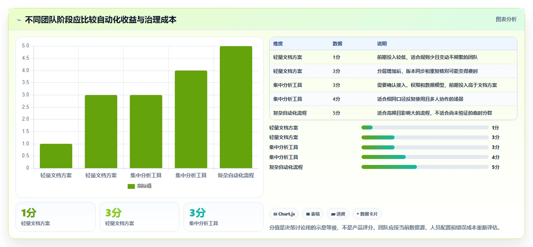Click the page title 不同团队阶段应比较自动化收益与治理成本
Image resolution: width=533 pixels, height=247 pixels.
[x=101, y=20]
